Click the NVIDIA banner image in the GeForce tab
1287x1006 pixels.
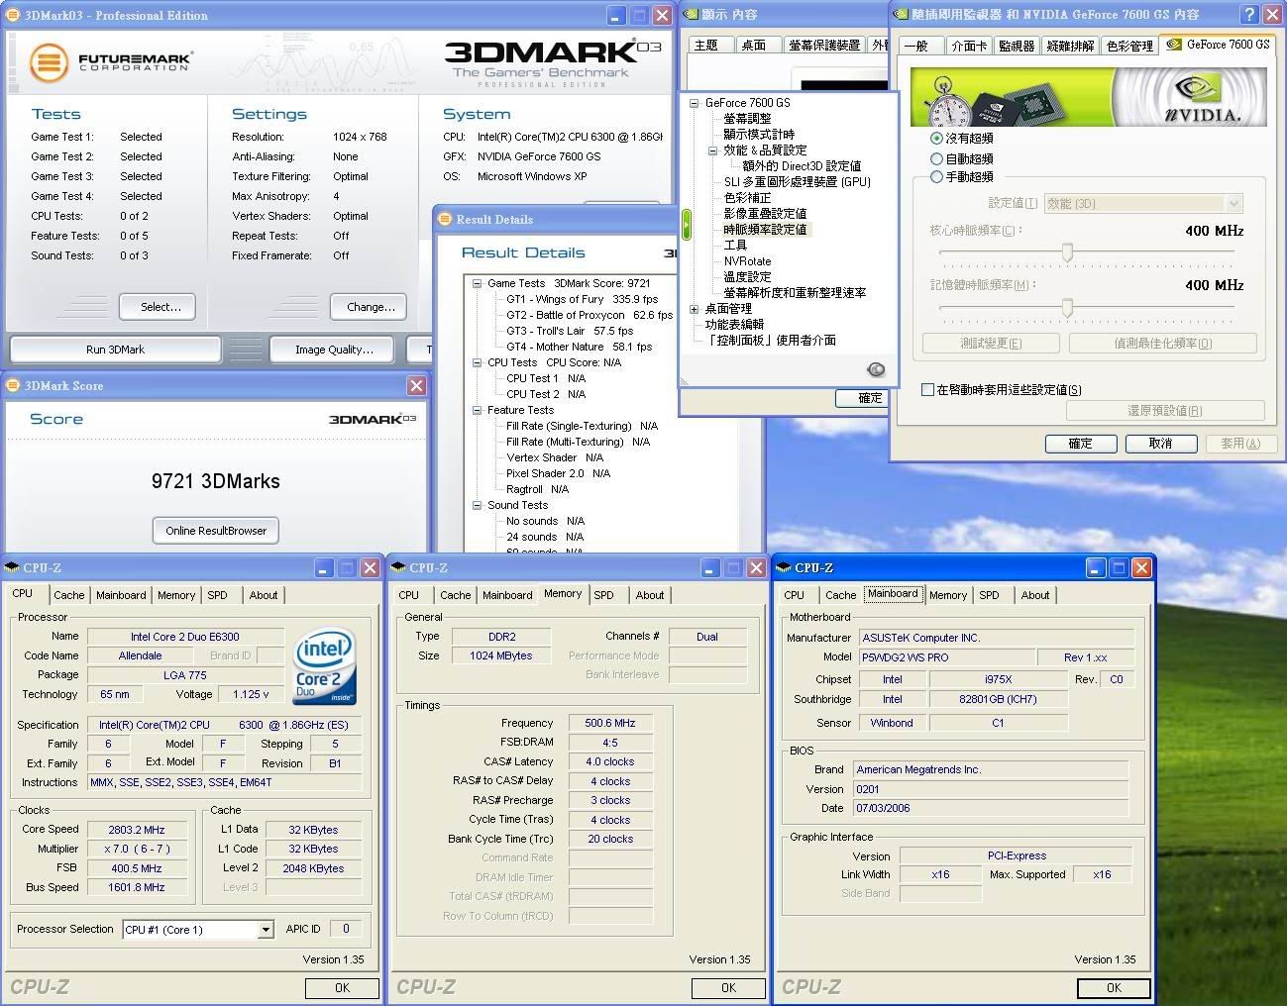click(x=1088, y=96)
